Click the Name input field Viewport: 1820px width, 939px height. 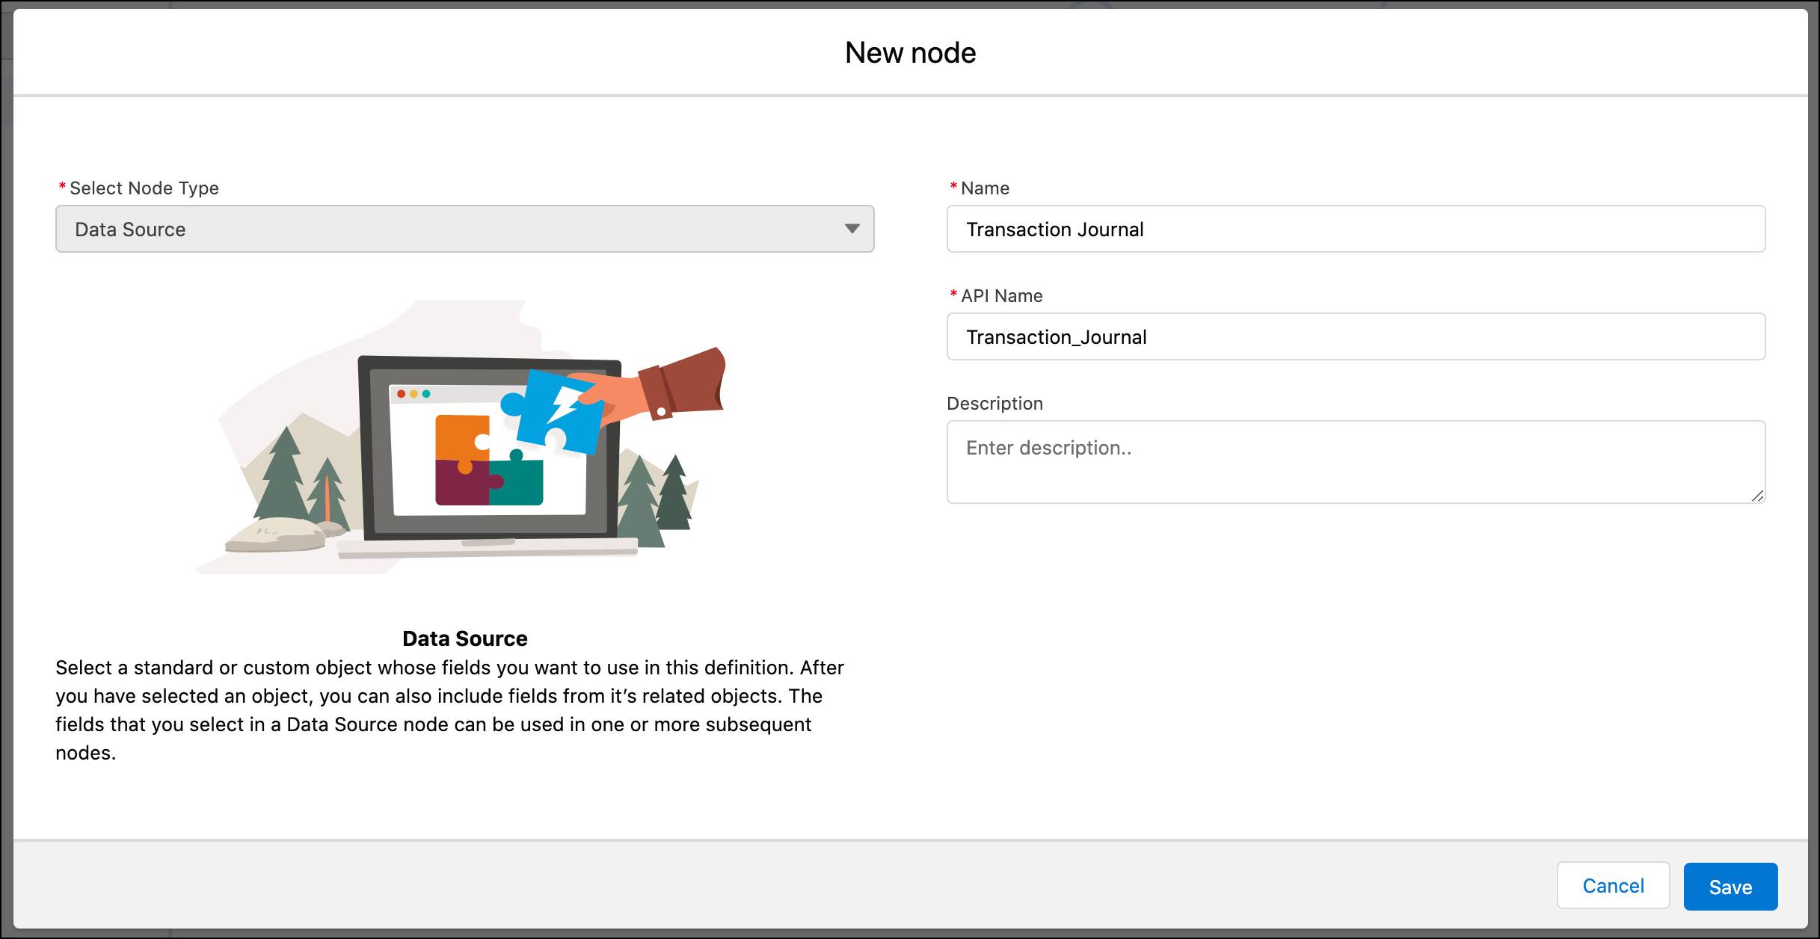(x=1353, y=229)
